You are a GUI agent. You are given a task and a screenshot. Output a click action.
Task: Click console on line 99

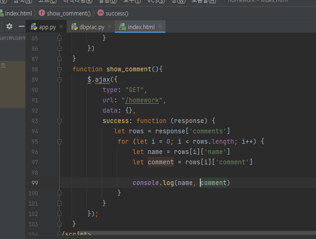(x=146, y=183)
